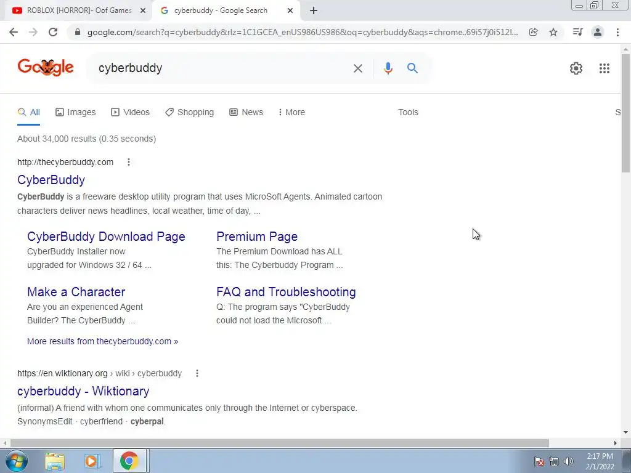Image resolution: width=631 pixels, height=473 pixels.
Task: Open options dots beside Wiktionary result
Action: click(x=197, y=373)
